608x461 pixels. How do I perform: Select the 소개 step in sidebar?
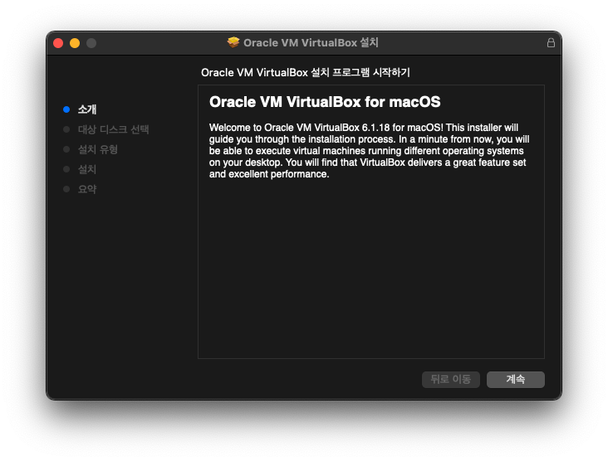coord(87,109)
